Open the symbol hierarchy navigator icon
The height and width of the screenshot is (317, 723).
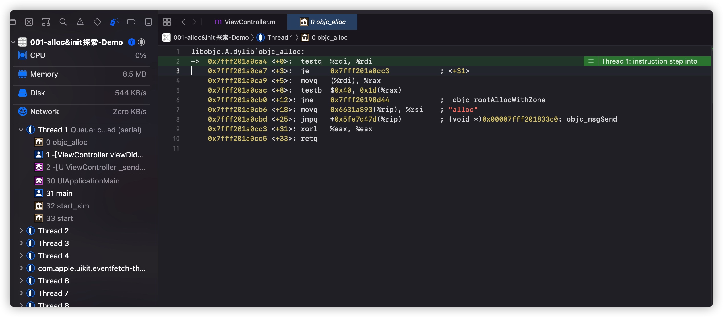(x=46, y=22)
